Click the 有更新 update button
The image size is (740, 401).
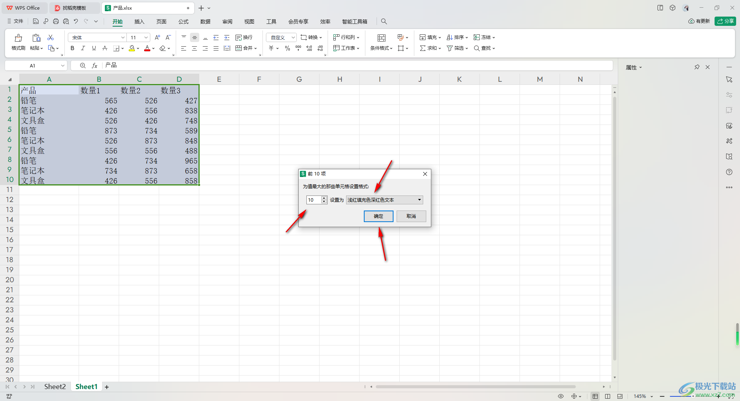[699, 21]
